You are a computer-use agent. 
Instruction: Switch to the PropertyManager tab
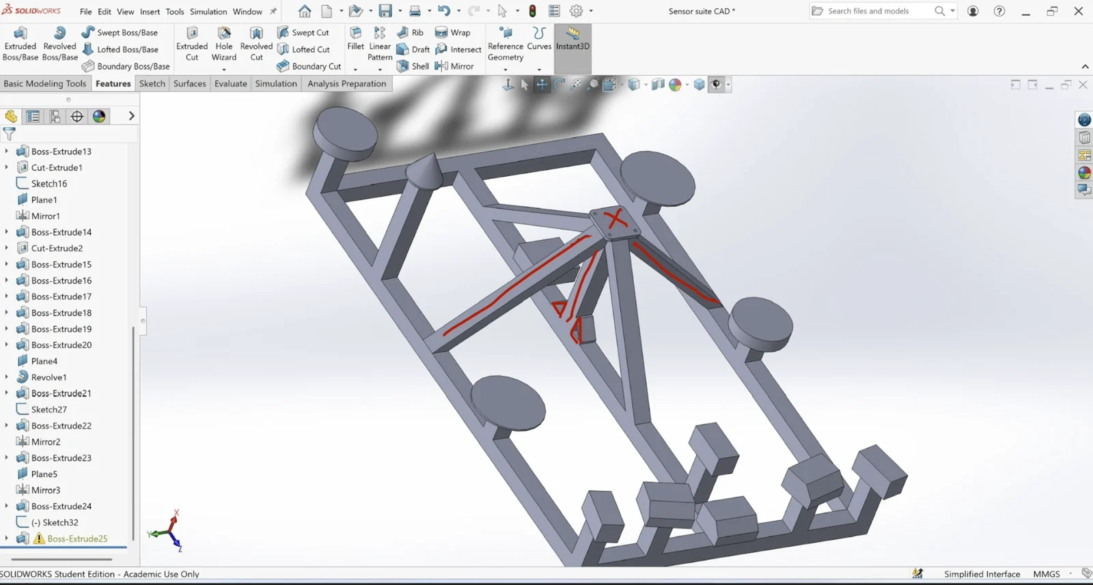[x=33, y=116]
